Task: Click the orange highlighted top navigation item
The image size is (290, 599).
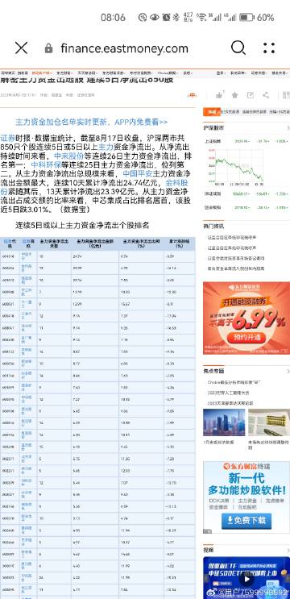Action: 41,73
